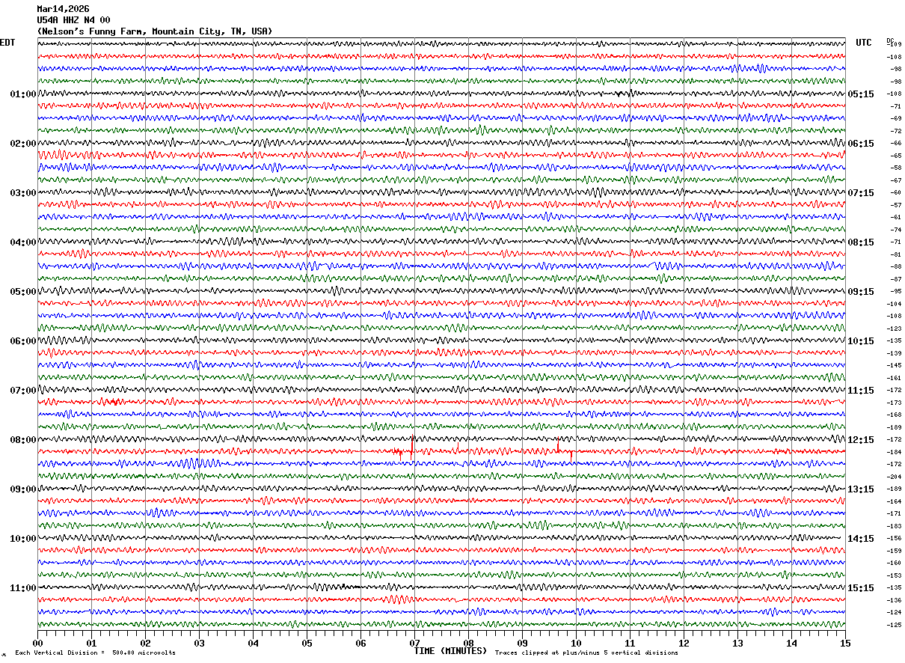Click the DC offset value -204
Screen dimensions: 905x663
click(895, 477)
